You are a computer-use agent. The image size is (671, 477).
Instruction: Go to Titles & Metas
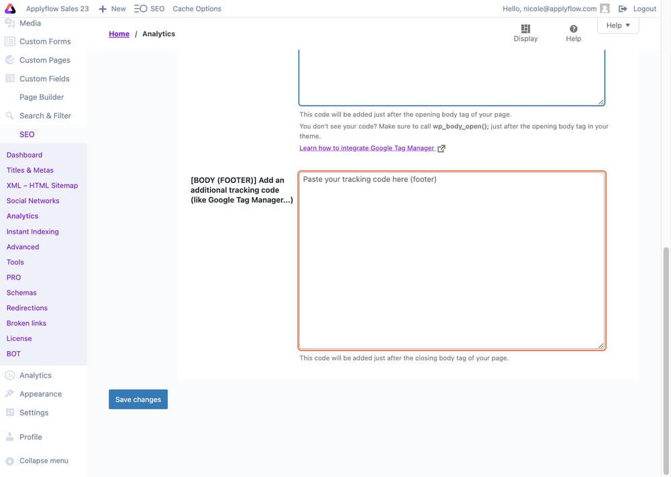tap(30, 170)
